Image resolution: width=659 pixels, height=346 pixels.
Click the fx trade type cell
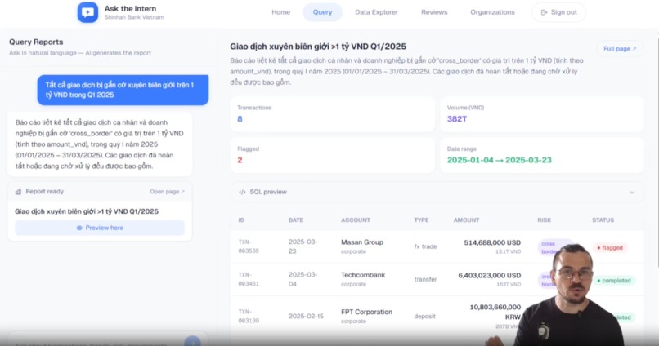[425, 246]
